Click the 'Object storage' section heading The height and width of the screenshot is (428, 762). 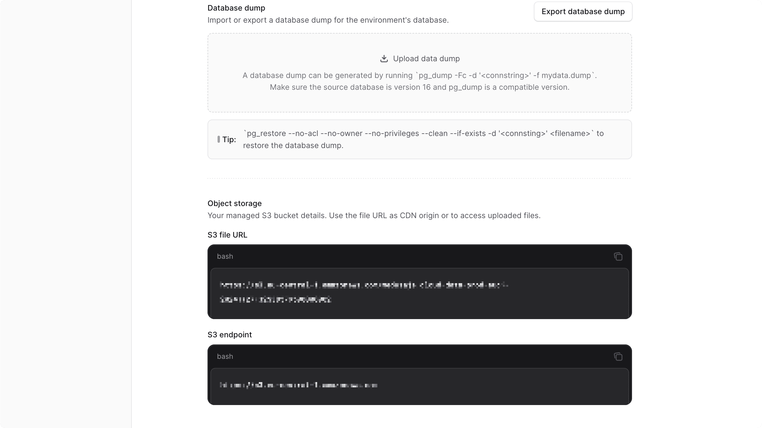pos(234,203)
